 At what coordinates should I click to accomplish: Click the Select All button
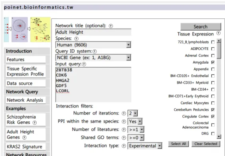(178, 144)
